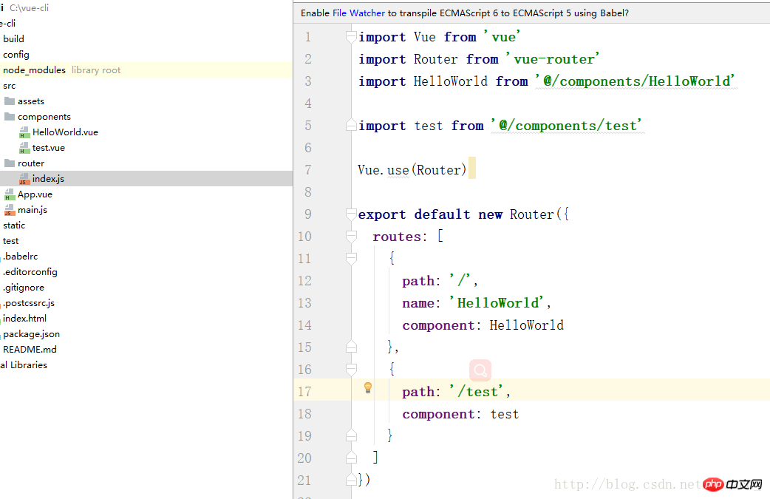Click the test.vue file icon

pyautogui.click(x=24, y=148)
